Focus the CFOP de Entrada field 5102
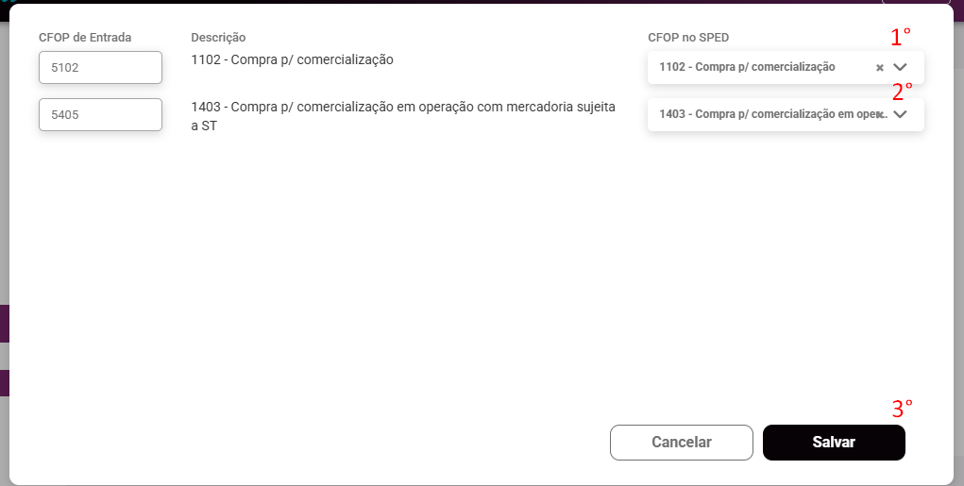 click(x=100, y=68)
